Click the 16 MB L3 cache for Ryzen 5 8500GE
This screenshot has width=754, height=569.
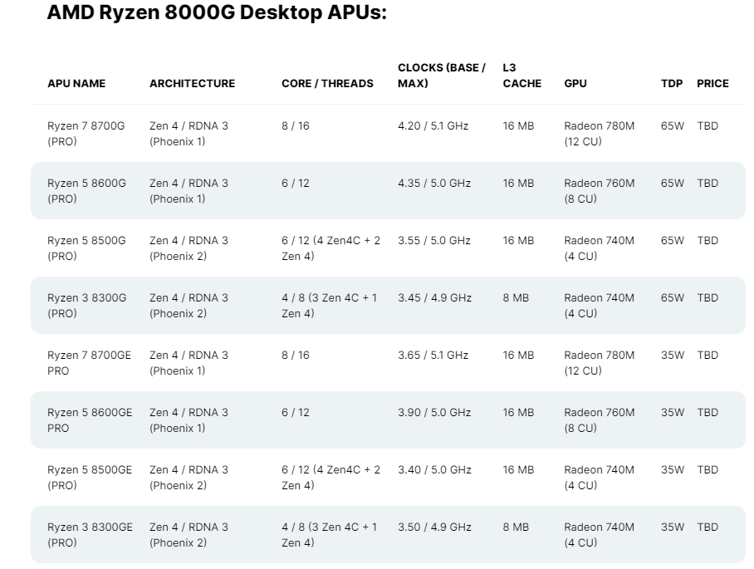coord(518,469)
